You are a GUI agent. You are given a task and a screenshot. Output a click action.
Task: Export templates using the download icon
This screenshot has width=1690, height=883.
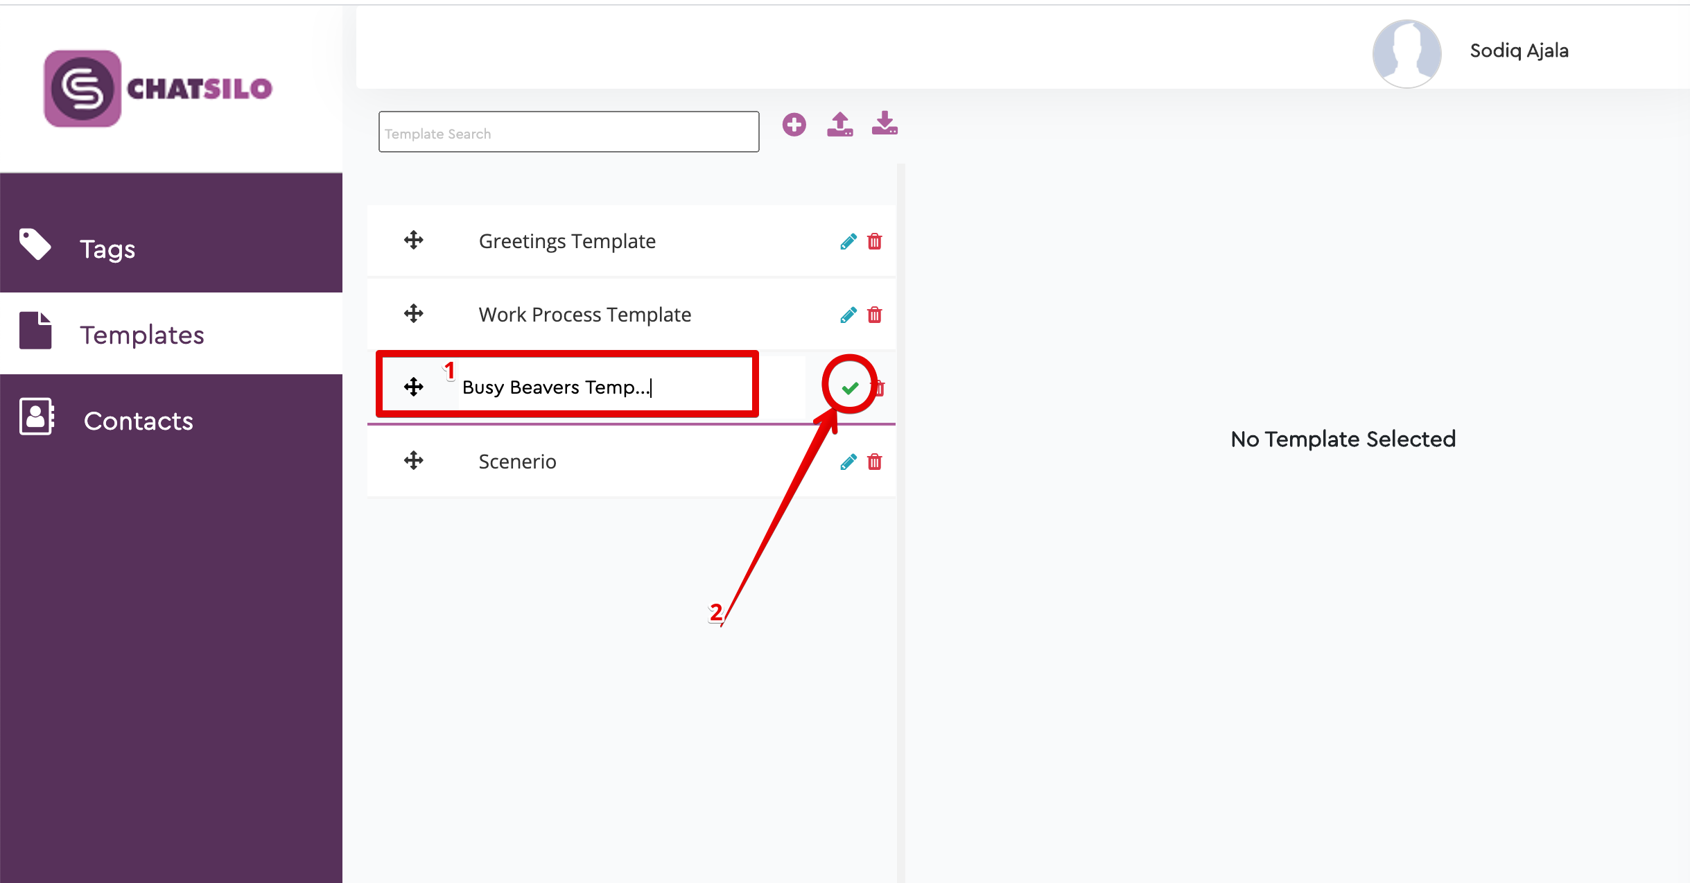(884, 124)
